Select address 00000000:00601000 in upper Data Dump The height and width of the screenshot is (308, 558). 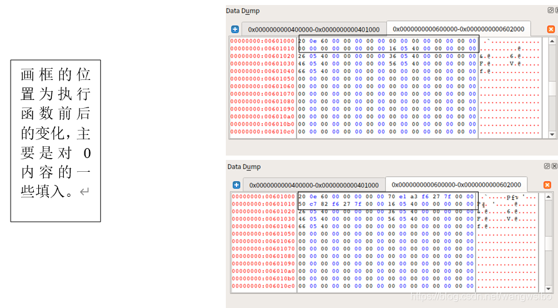tap(262, 41)
